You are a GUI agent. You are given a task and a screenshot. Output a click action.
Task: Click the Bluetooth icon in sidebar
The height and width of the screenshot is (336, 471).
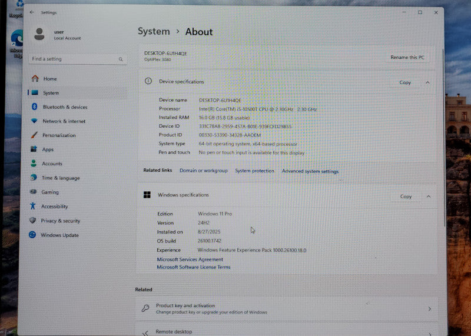coord(34,107)
